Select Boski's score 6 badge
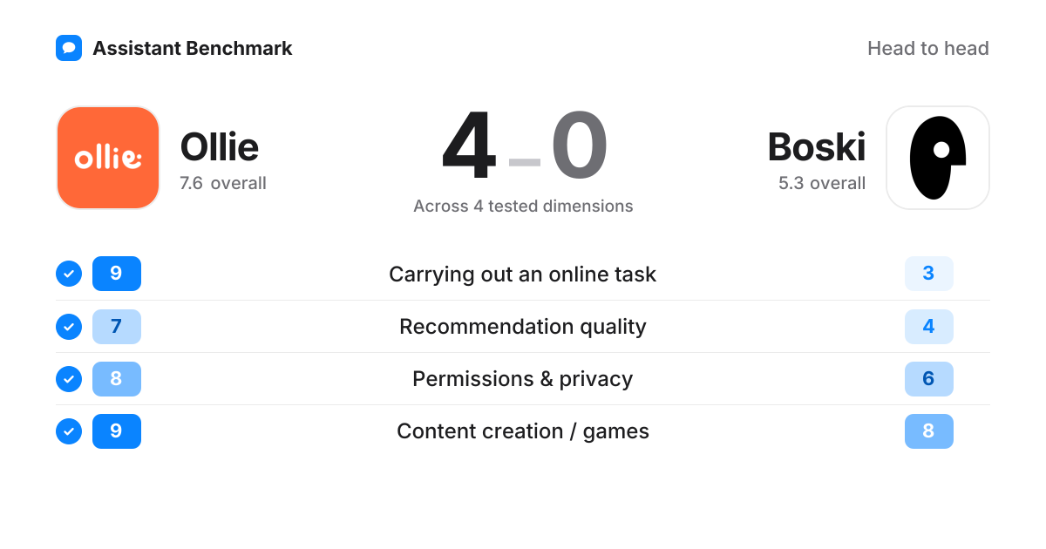Screen dimensions: 1046x549 [x=929, y=378]
